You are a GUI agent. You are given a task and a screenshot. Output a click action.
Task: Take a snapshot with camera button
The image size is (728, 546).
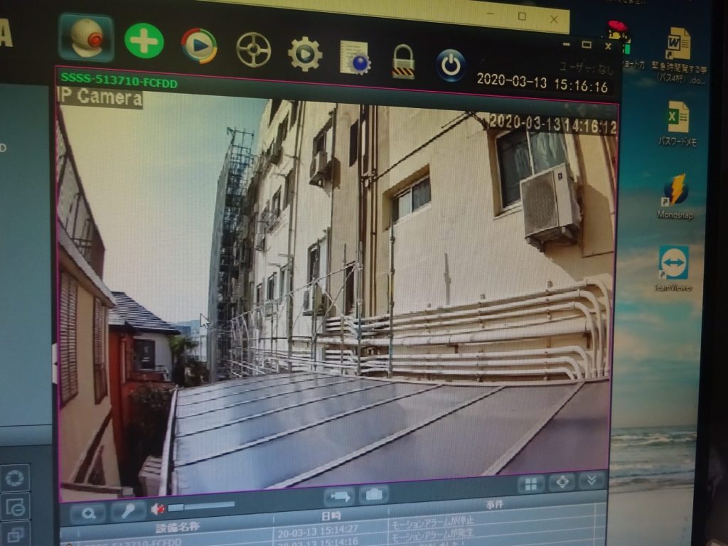click(x=373, y=494)
